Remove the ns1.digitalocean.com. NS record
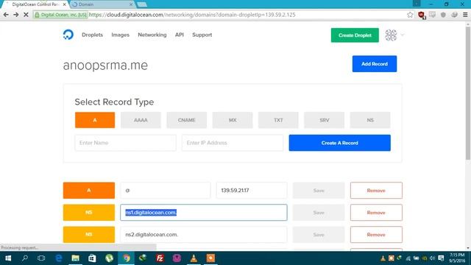This screenshot has width=471, height=265. pyautogui.click(x=376, y=213)
